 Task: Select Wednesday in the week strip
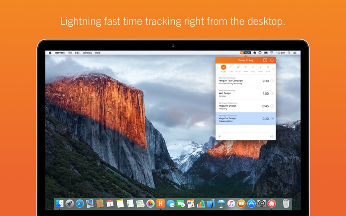pyautogui.click(x=238, y=69)
